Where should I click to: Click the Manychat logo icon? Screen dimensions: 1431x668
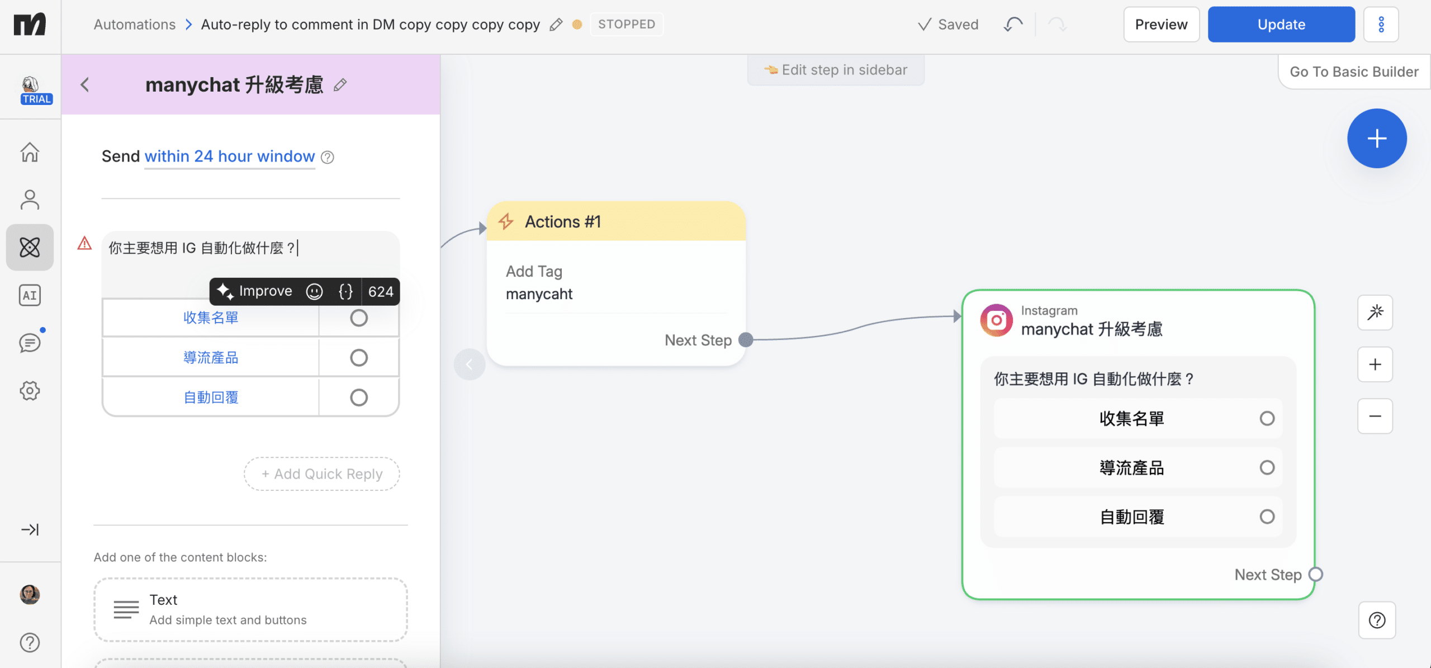pos(30,25)
